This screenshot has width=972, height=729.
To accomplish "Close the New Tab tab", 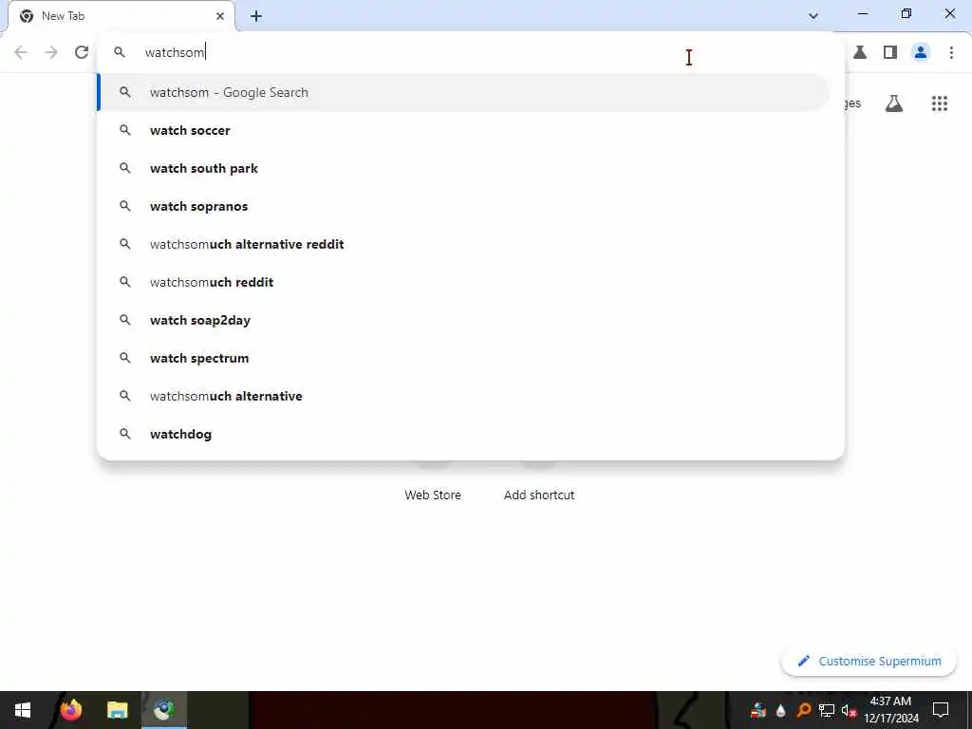I will (220, 16).
